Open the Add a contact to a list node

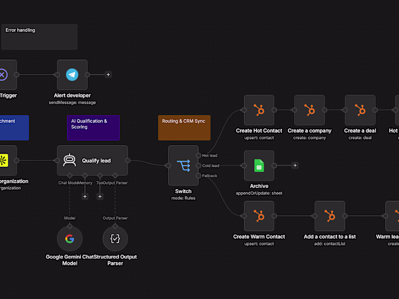pos(330,216)
